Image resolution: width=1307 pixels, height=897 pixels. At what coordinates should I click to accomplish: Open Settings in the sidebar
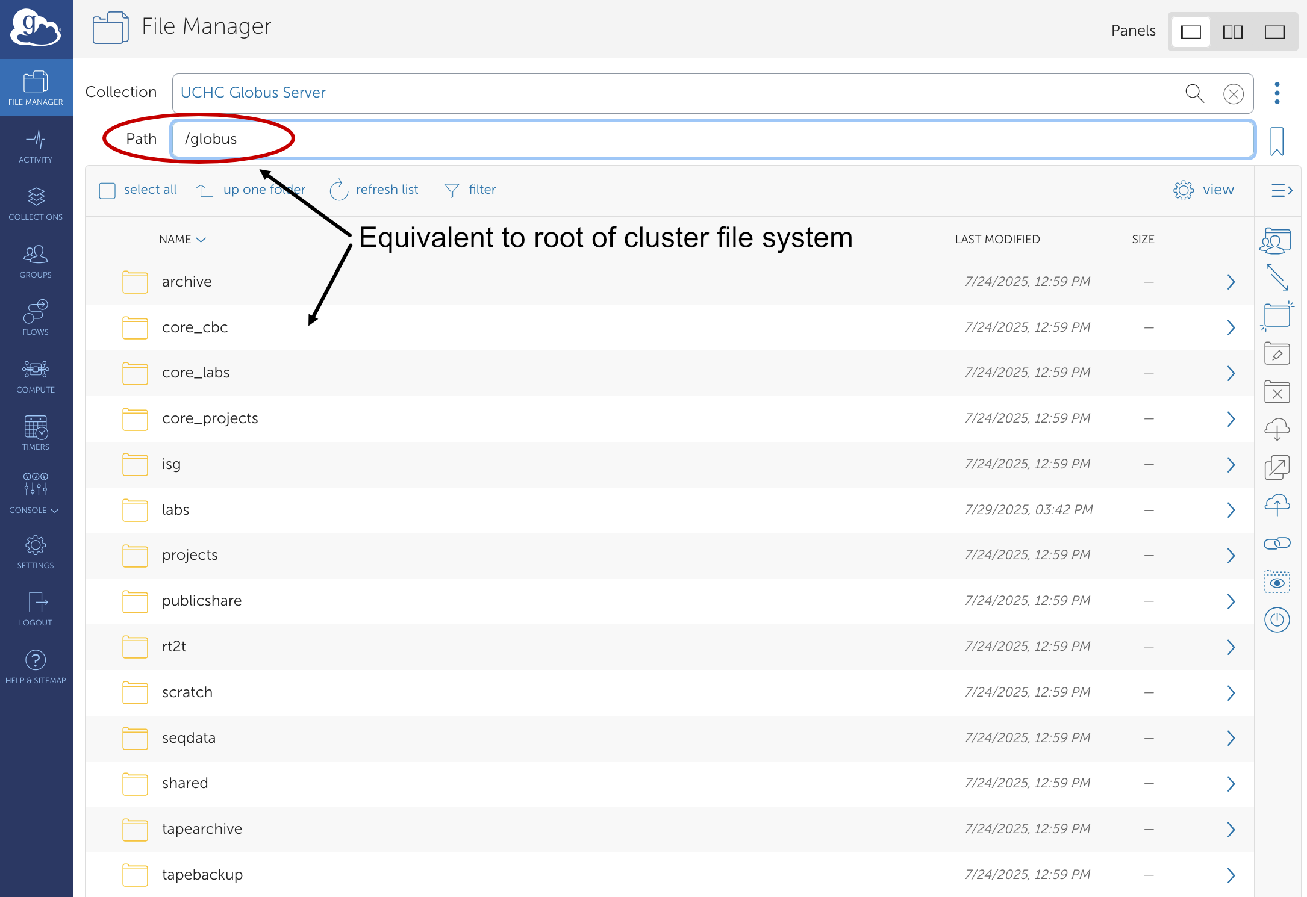[x=36, y=551]
